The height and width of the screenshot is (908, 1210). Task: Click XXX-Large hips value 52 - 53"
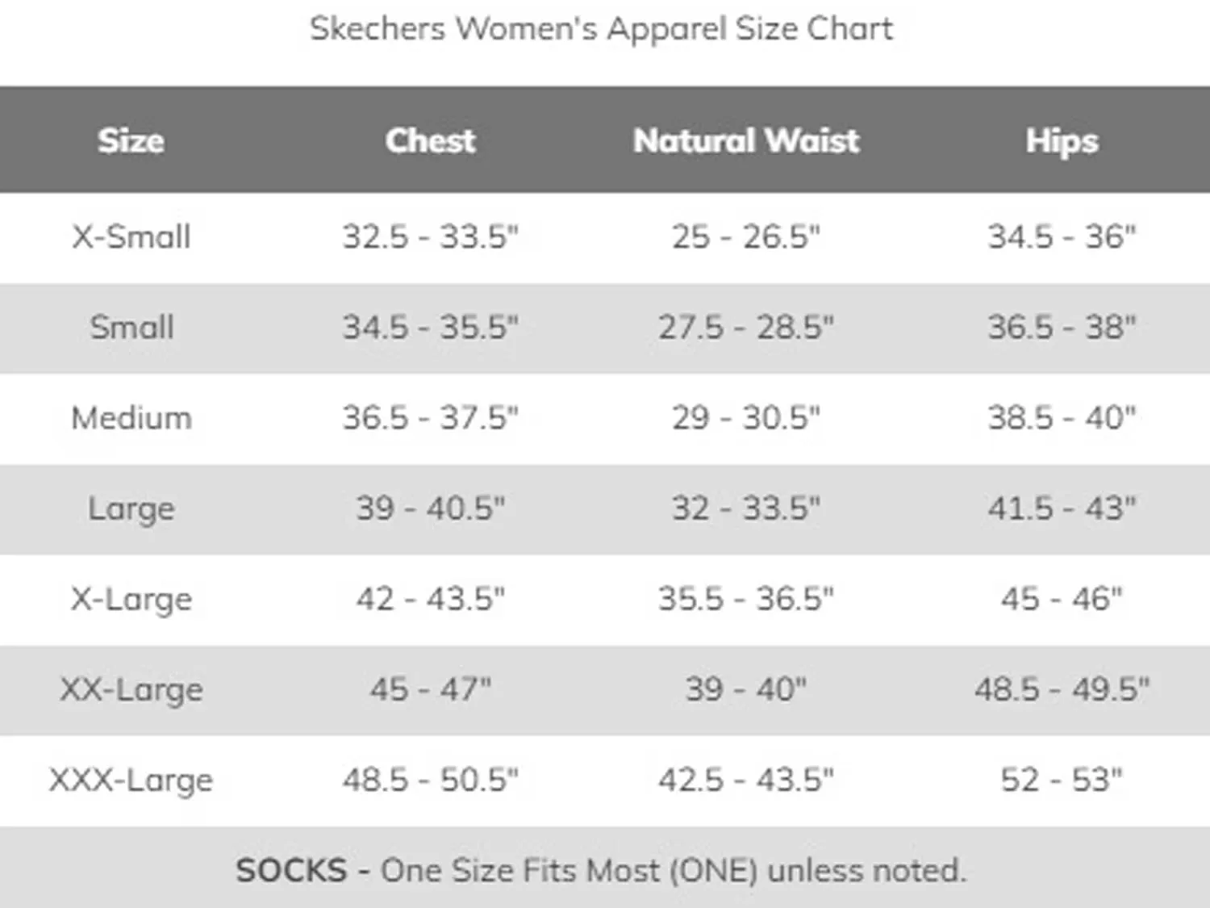[1062, 780]
